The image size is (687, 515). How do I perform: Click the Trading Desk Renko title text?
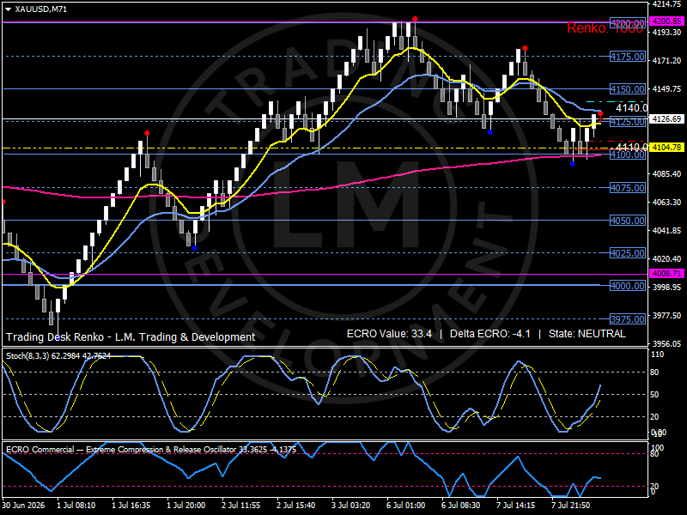click(131, 336)
